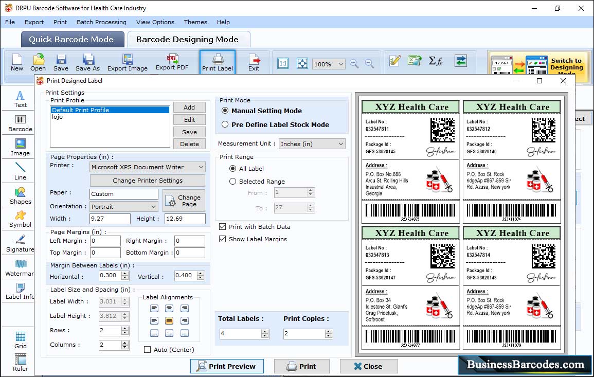Screen dimensions: 594x377
Task: Increase the Print Copies spinner
Action: click(329, 332)
